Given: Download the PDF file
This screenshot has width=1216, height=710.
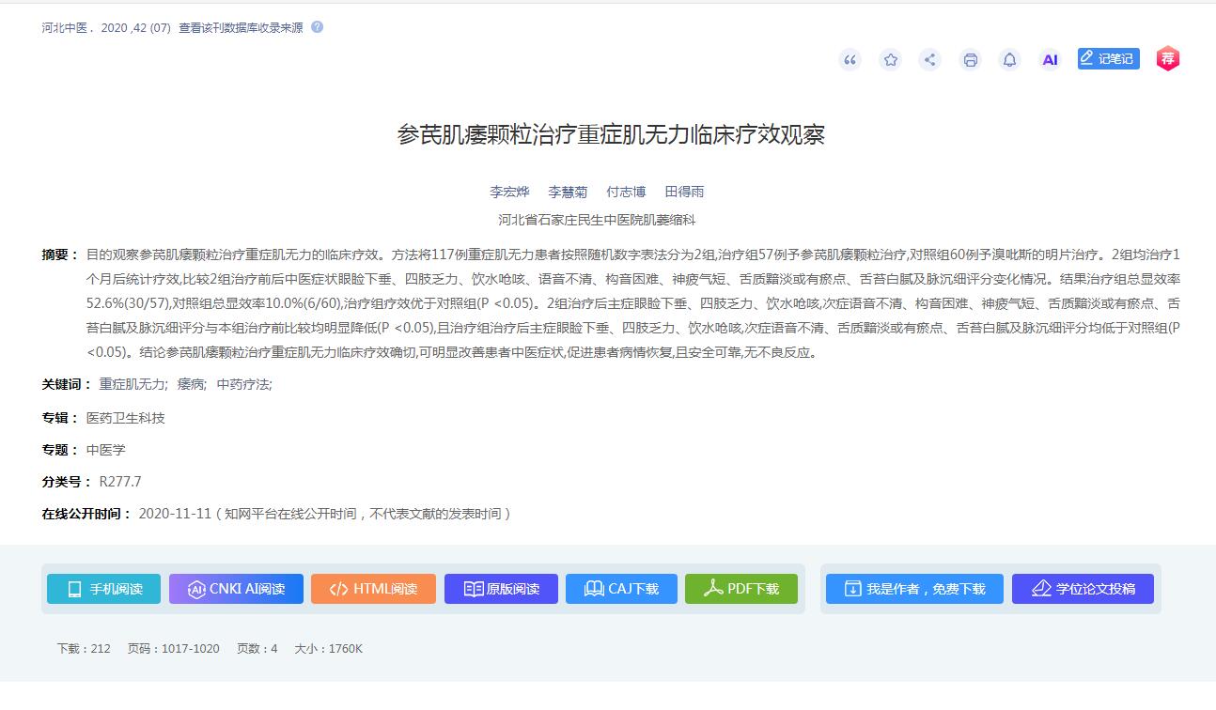Looking at the screenshot, I should pyautogui.click(x=741, y=589).
